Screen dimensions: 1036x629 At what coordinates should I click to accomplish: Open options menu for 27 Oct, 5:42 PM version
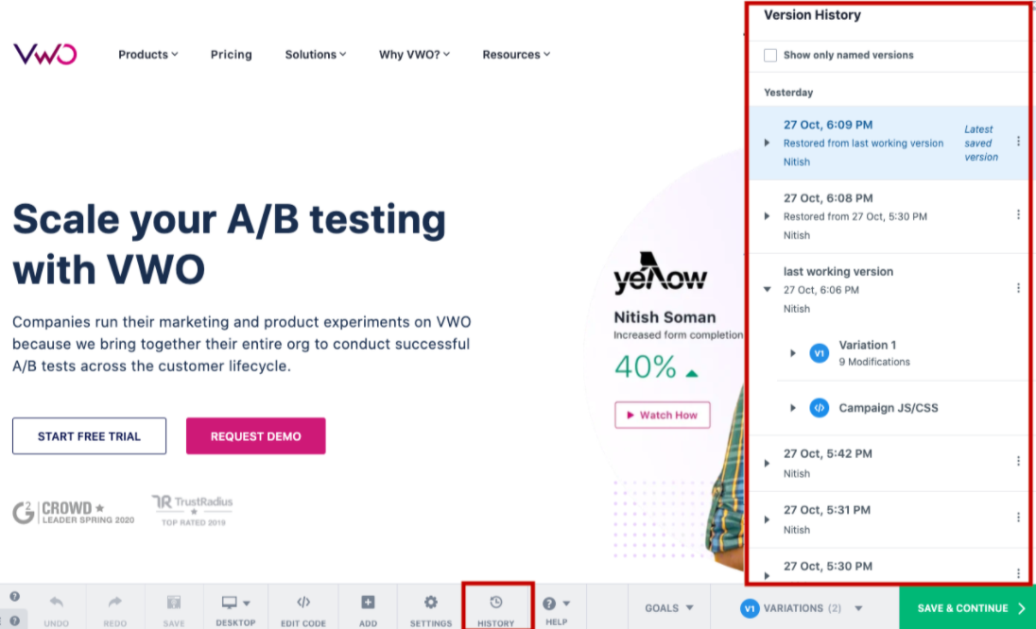(1018, 461)
